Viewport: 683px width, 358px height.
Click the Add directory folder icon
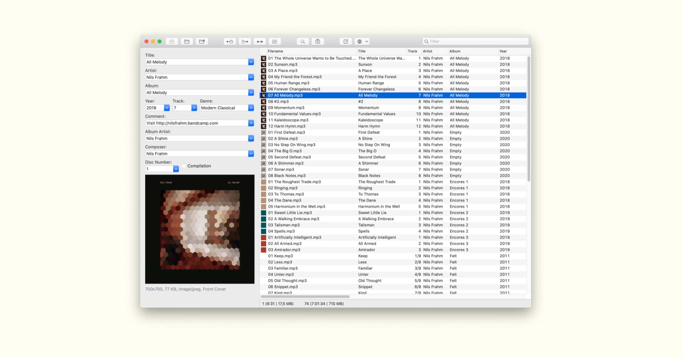[x=202, y=41]
